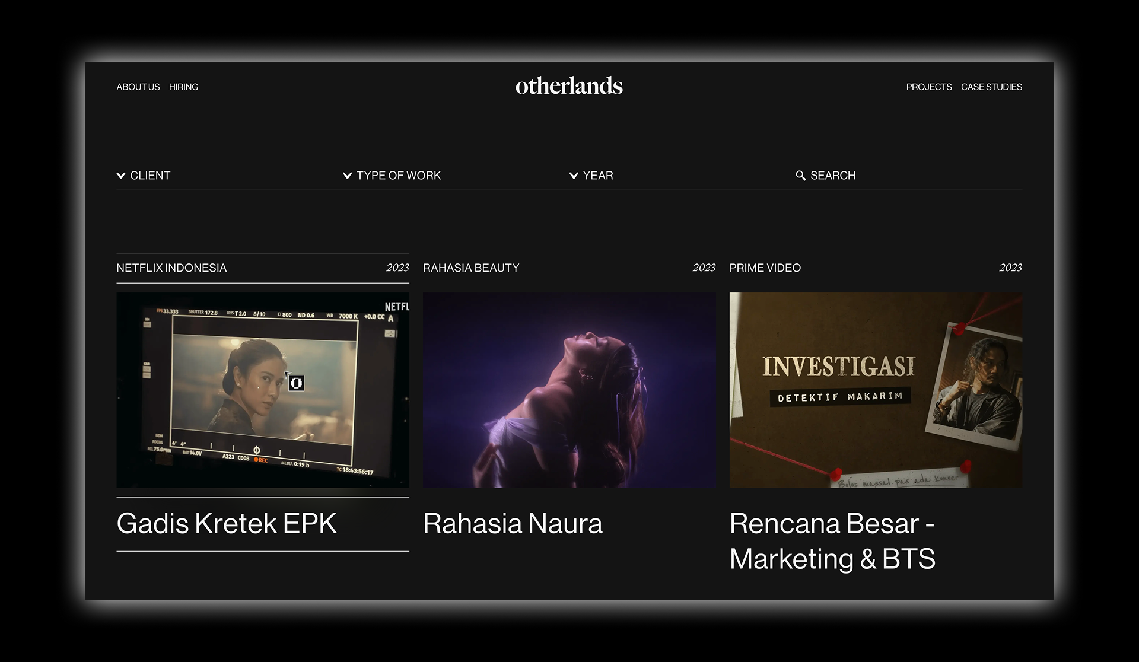Click the otherlands logo
This screenshot has width=1139, height=662.
(569, 87)
